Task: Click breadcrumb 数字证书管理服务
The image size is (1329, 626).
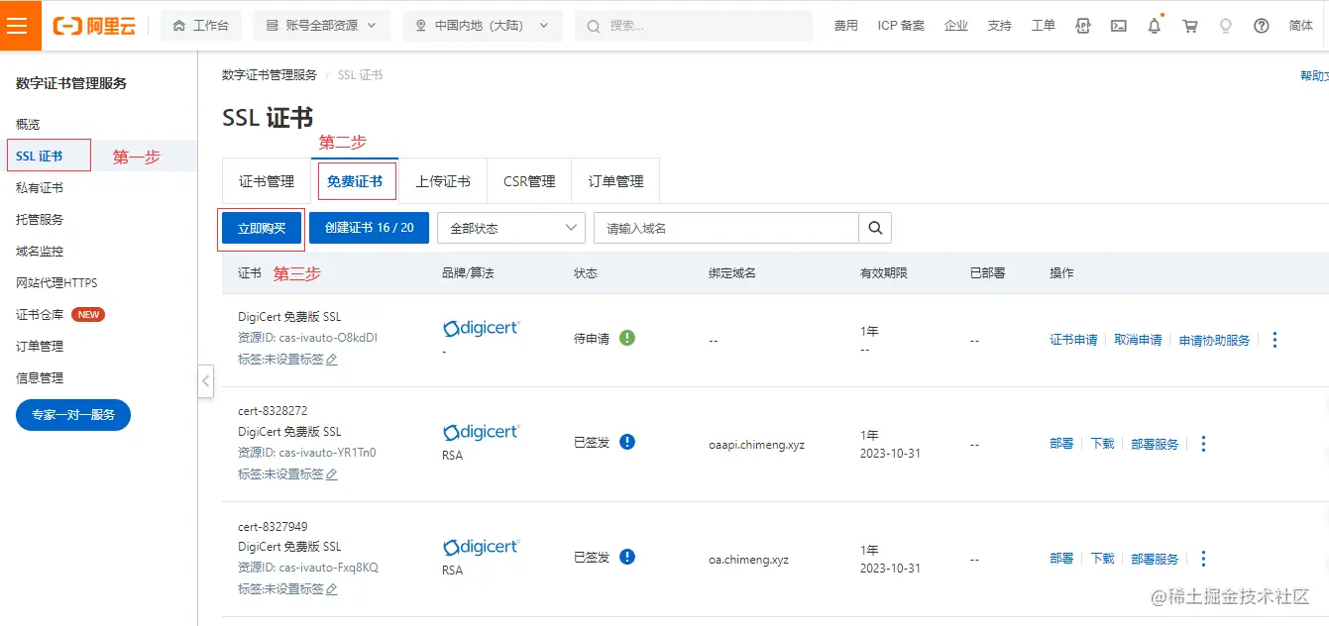Action: point(270,75)
